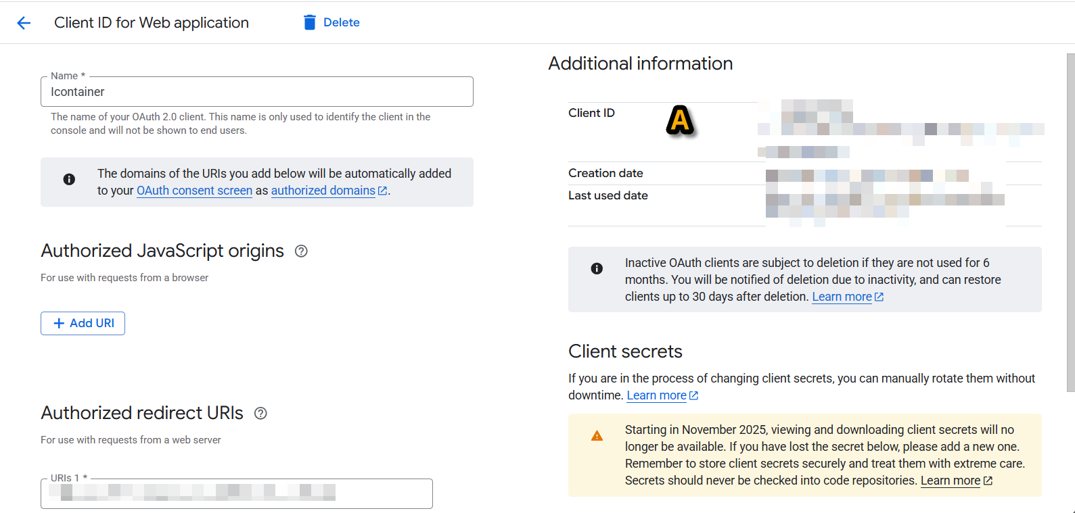
Task: Click external icon in November 2025 warning
Action: coord(988,481)
